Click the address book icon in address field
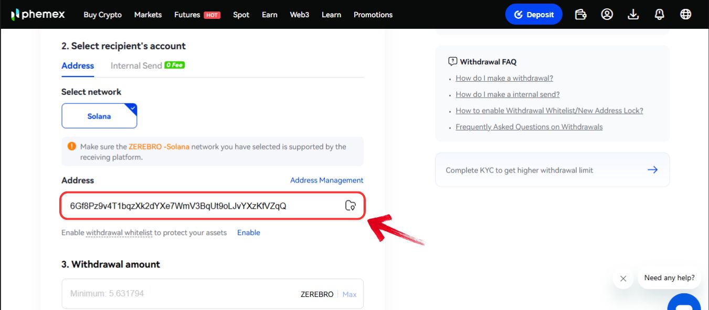This screenshot has height=310, width=709. [351, 206]
